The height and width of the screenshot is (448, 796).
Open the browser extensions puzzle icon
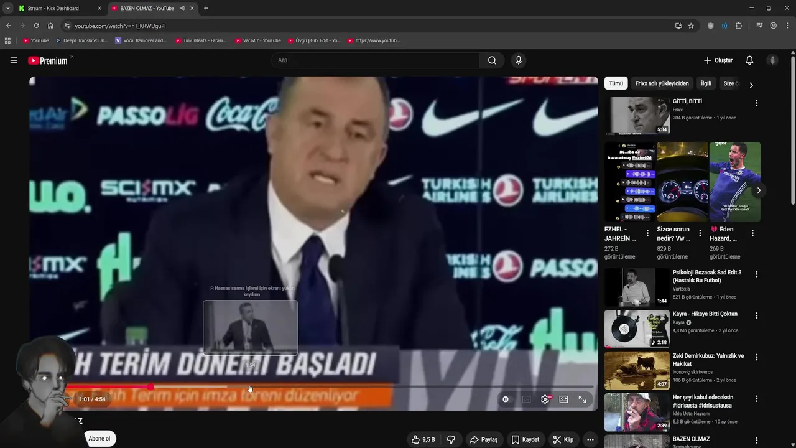tap(739, 26)
